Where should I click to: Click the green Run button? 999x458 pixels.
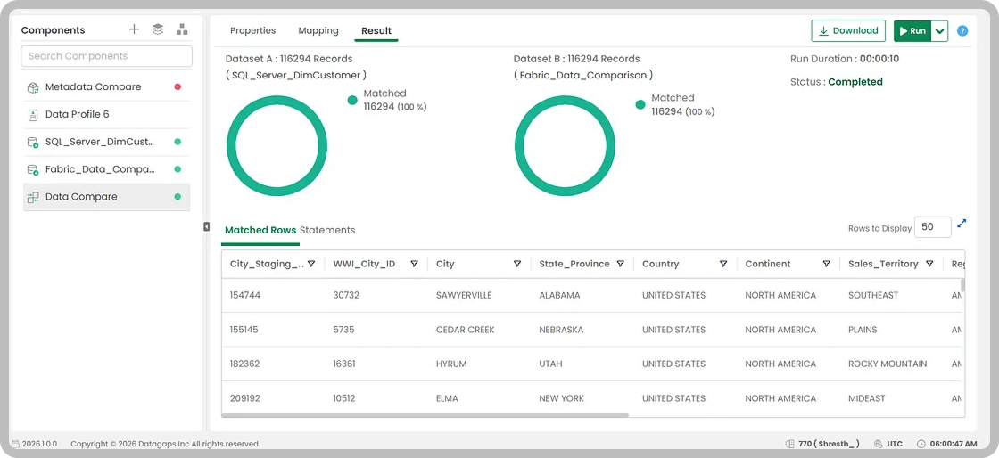point(913,30)
